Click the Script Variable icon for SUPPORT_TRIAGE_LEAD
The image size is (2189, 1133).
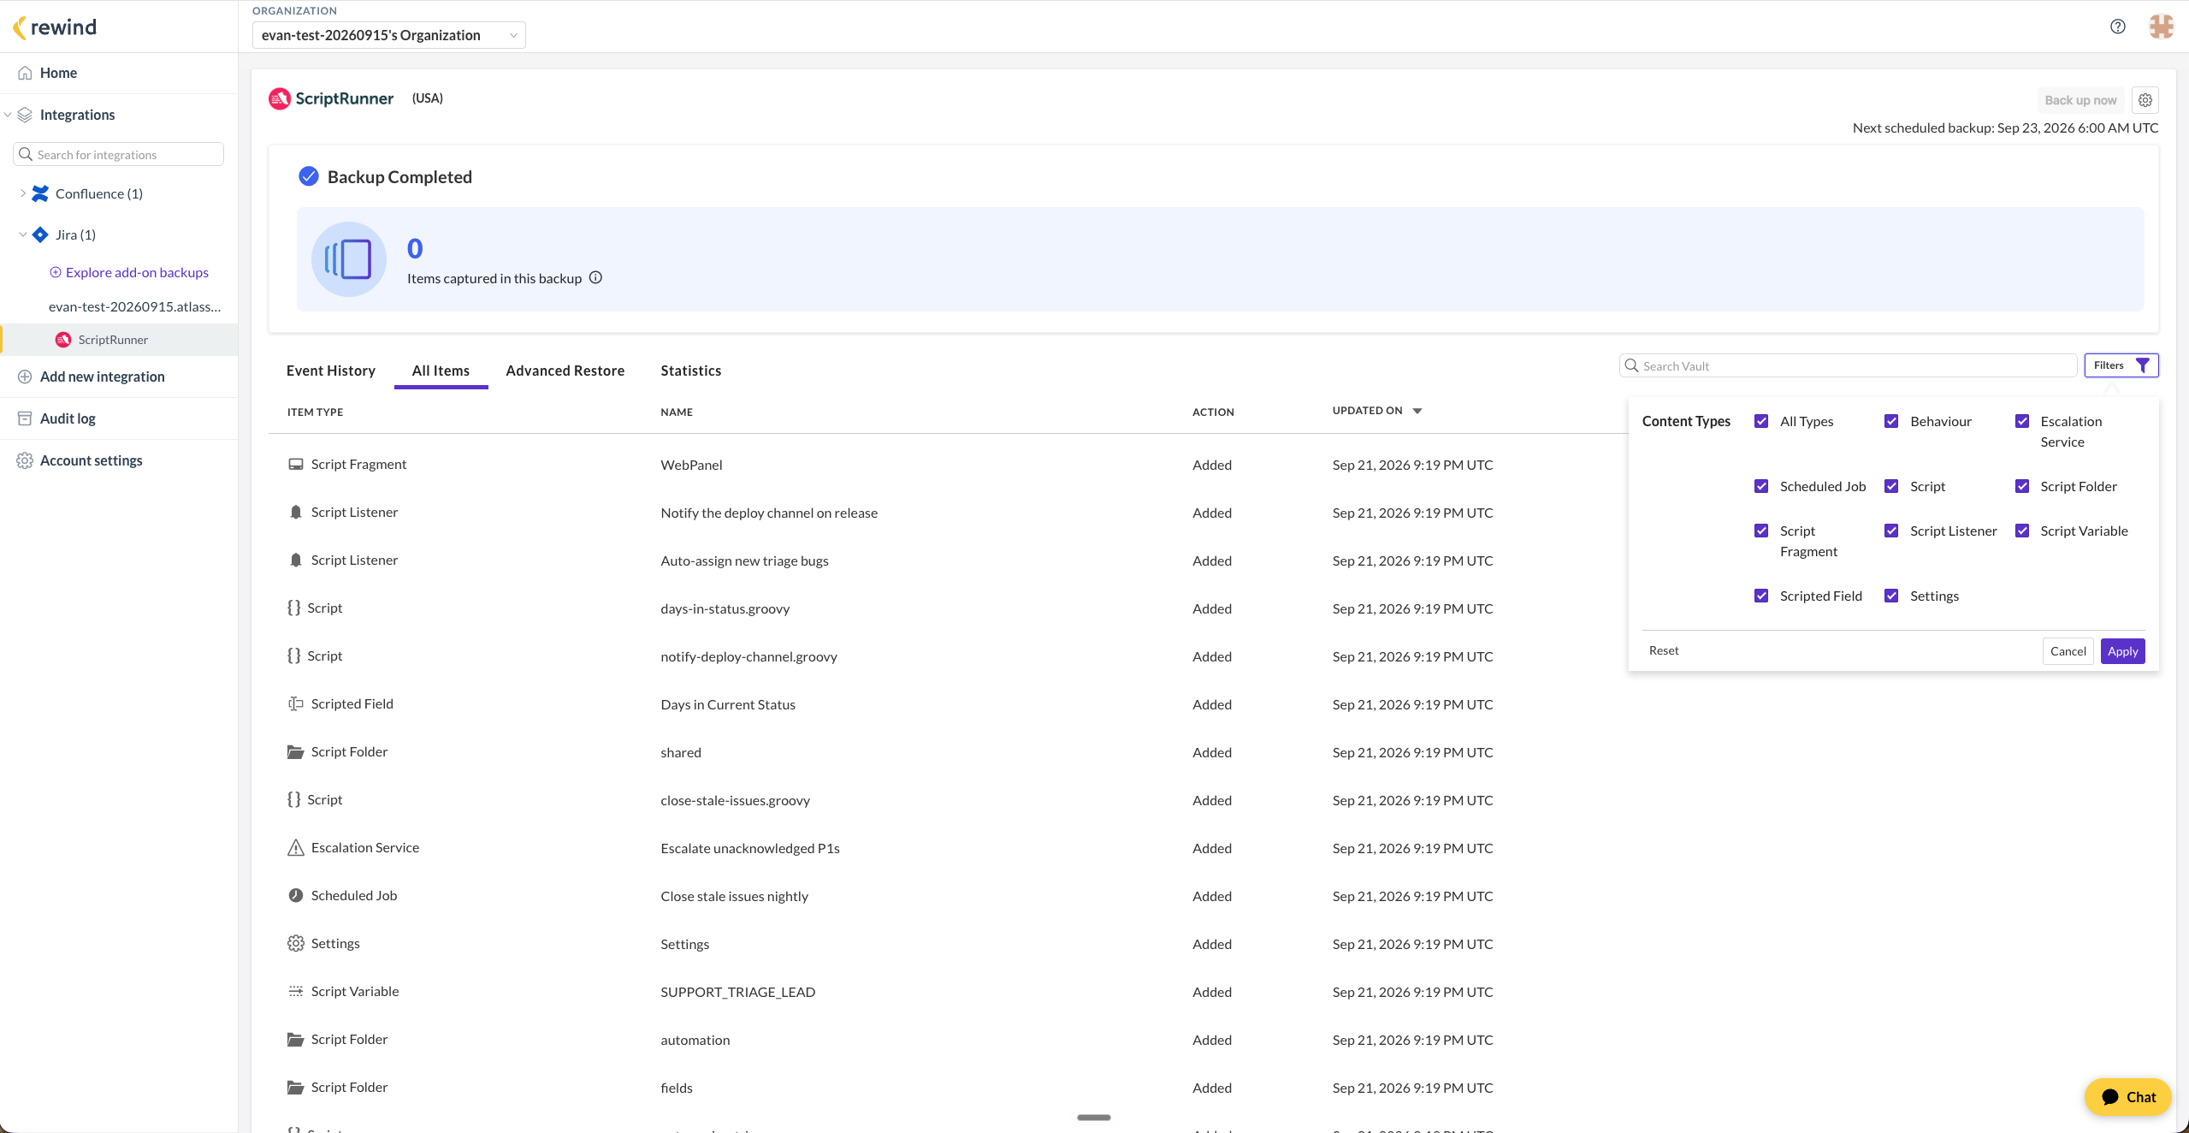click(x=295, y=991)
